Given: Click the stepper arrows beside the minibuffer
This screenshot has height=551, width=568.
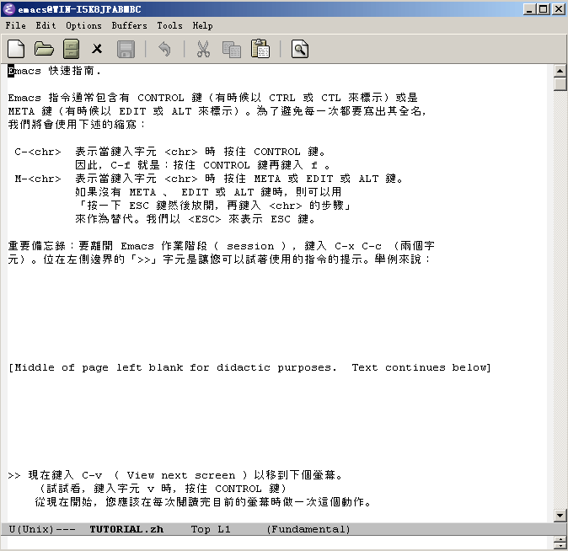Looking at the screenshot, I should (560, 543).
